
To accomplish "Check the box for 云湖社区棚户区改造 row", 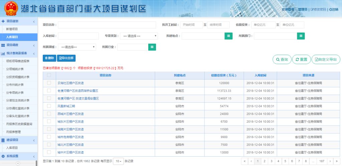I will click(49, 83).
